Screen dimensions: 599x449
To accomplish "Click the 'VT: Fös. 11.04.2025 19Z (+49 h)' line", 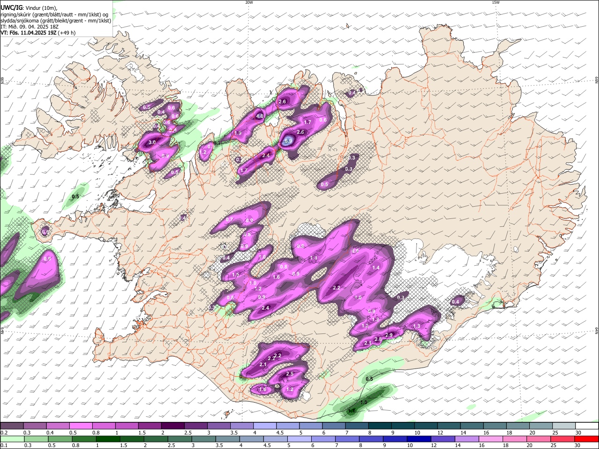I will pos(38,33).
